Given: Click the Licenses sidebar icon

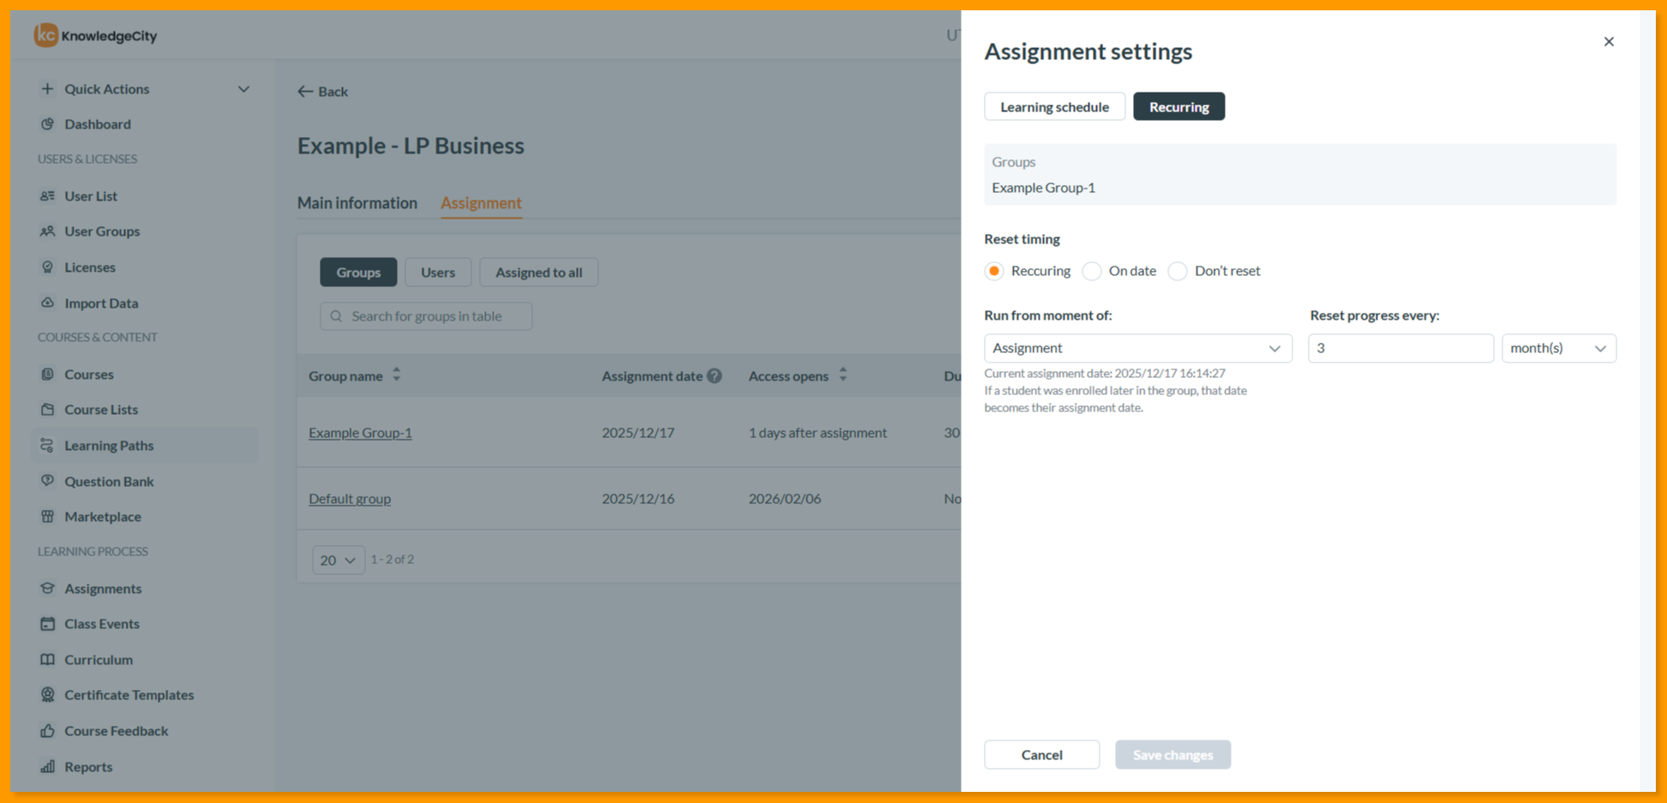Looking at the screenshot, I should tap(47, 267).
